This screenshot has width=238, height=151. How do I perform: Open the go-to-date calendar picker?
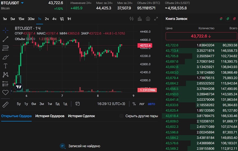77,104
